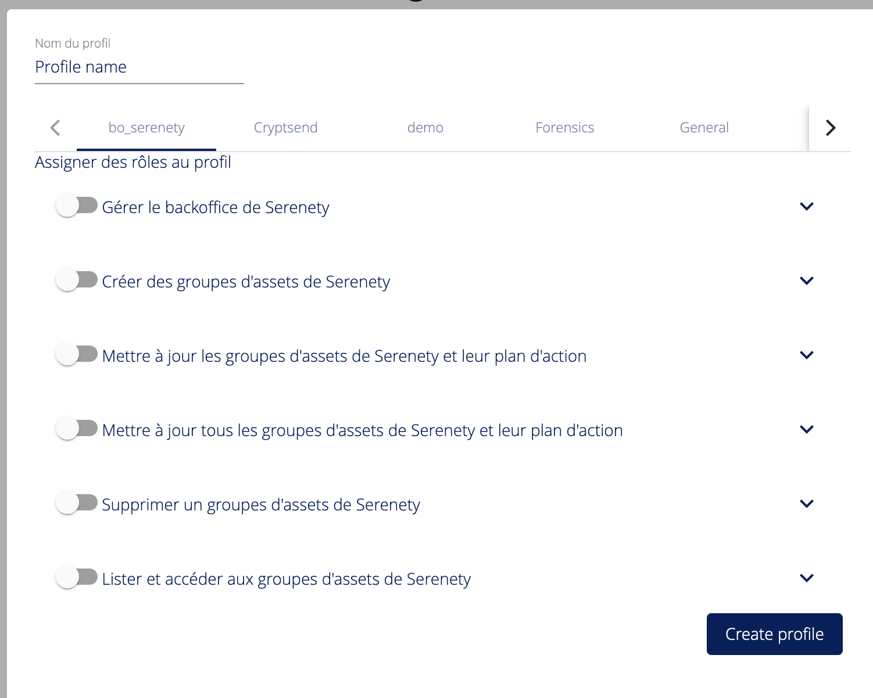The image size is (873, 698).
Task: Go to the General tab
Action: point(704,128)
